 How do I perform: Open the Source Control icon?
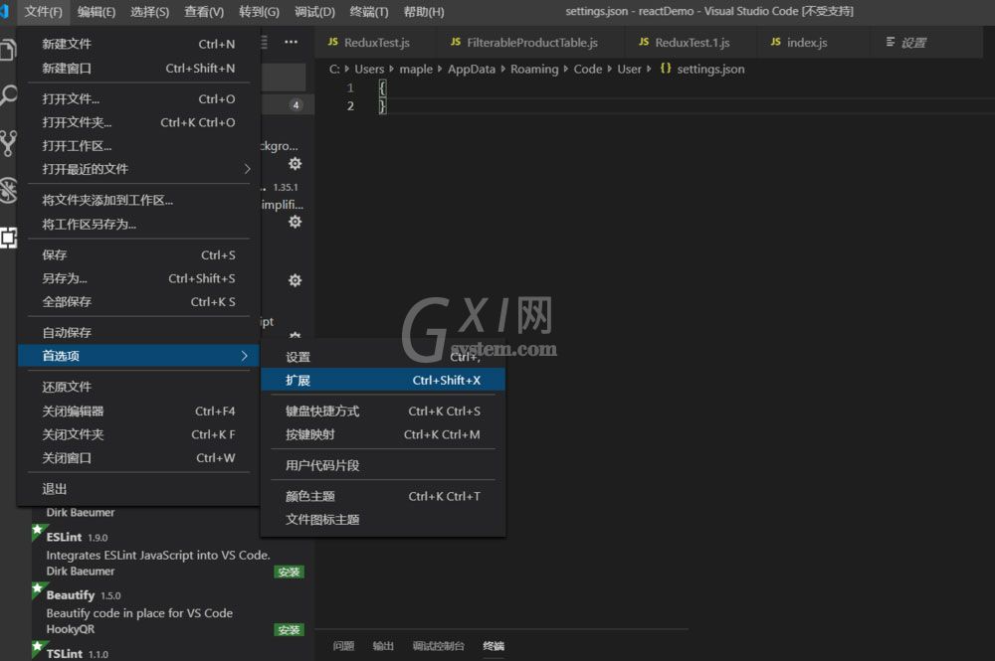click(x=8, y=143)
